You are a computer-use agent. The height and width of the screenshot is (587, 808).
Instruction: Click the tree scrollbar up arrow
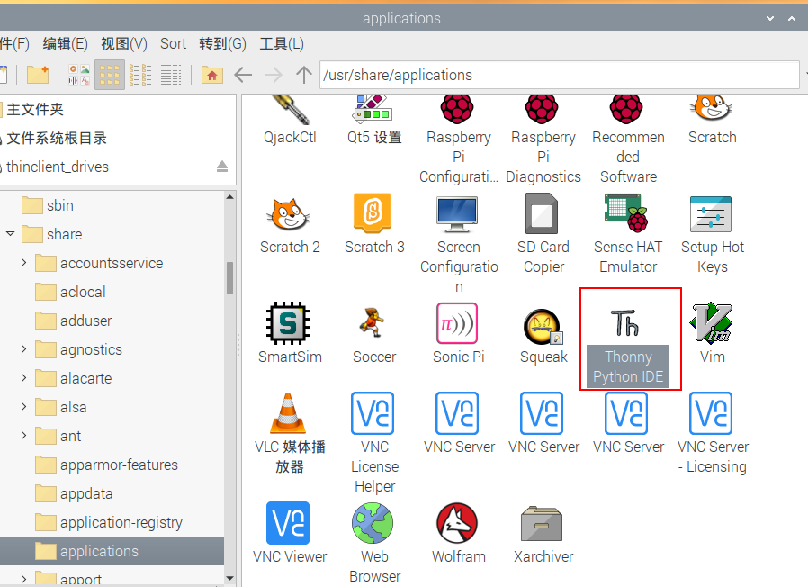point(229,196)
